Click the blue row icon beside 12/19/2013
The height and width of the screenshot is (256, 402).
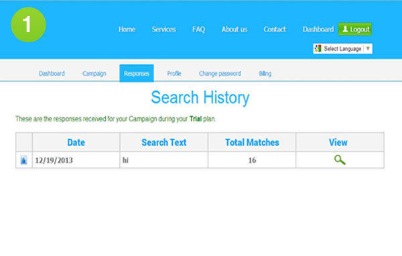pyautogui.click(x=23, y=160)
